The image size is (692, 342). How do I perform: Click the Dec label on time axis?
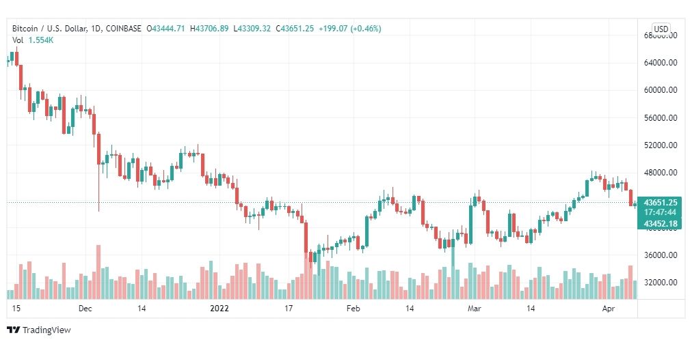[85, 309]
